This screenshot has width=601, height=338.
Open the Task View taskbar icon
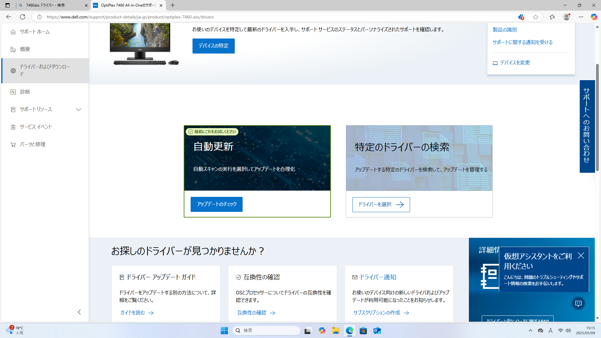(x=308, y=330)
